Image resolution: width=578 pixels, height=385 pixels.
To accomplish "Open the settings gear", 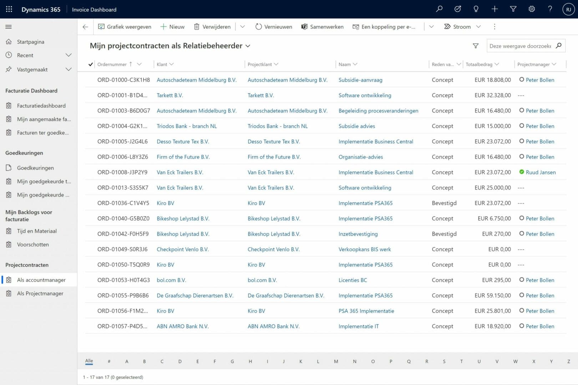I will (x=532, y=9).
